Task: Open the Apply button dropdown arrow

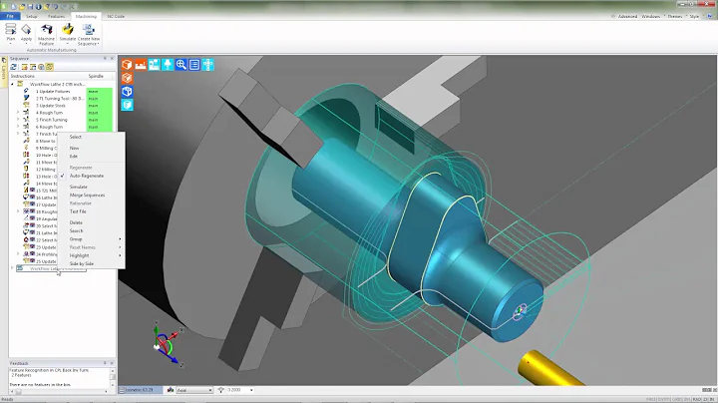Action: 26,44
